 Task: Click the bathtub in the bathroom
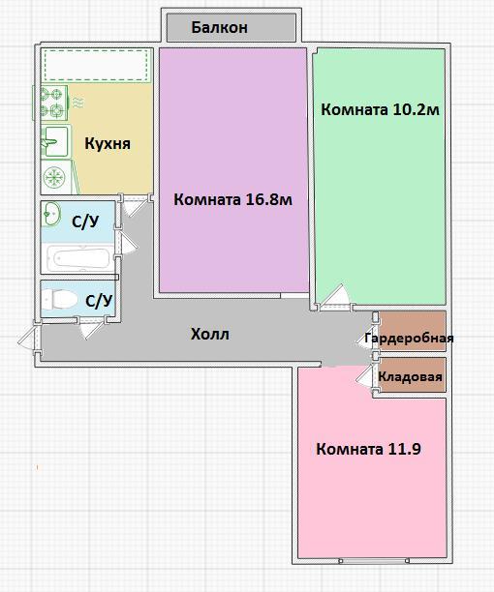coord(79,258)
